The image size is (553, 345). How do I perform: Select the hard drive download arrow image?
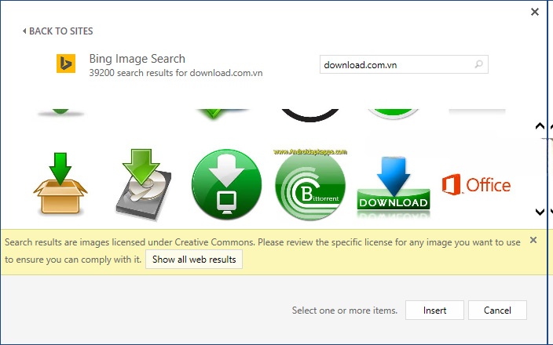click(x=143, y=184)
